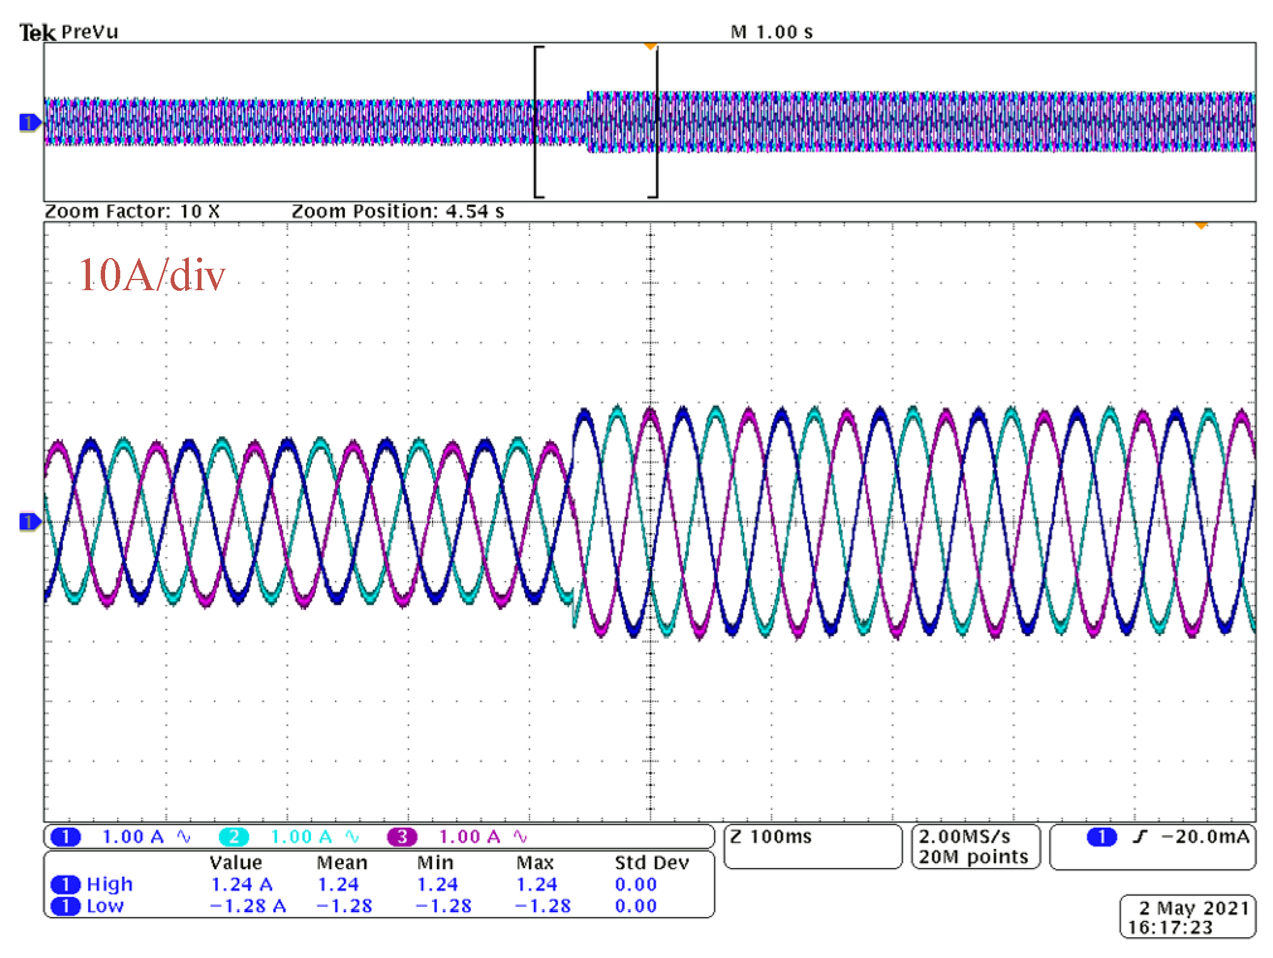Click the 'Mean' column header
1273x958 pixels.
pos(342,863)
